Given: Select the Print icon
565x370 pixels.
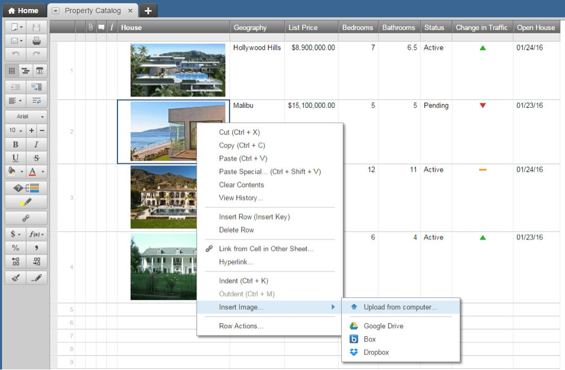Looking at the screenshot, I should pos(36,42).
